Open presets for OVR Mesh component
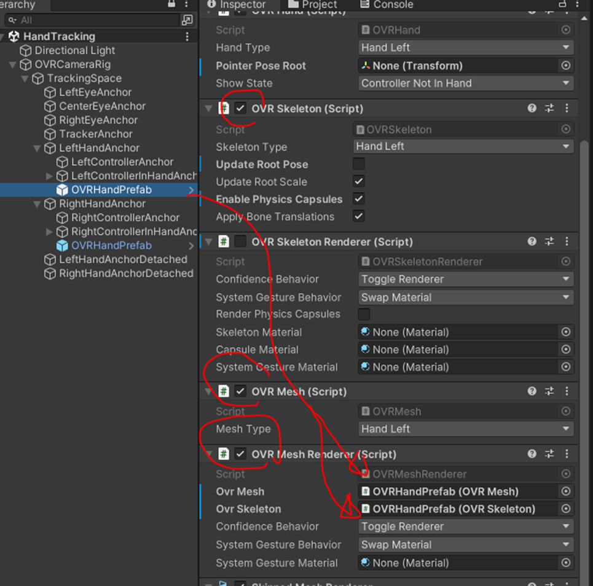The width and height of the screenshot is (593, 586). coord(549,391)
